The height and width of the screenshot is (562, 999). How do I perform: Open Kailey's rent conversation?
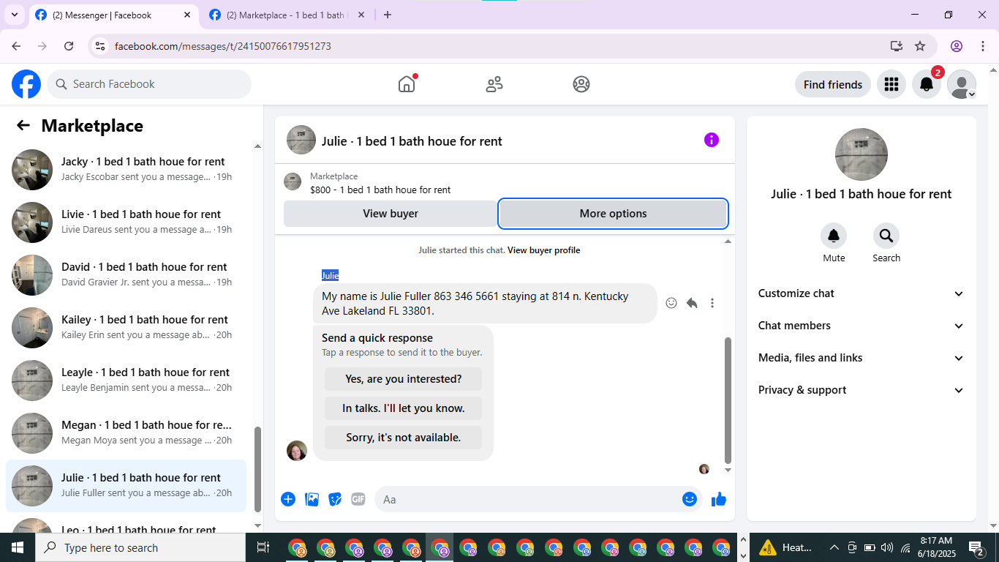click(126, 328)
